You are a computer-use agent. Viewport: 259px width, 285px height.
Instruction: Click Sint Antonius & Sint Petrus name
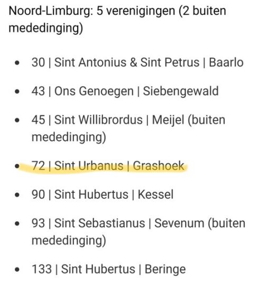pyautogui.click(x=127, y=63)
